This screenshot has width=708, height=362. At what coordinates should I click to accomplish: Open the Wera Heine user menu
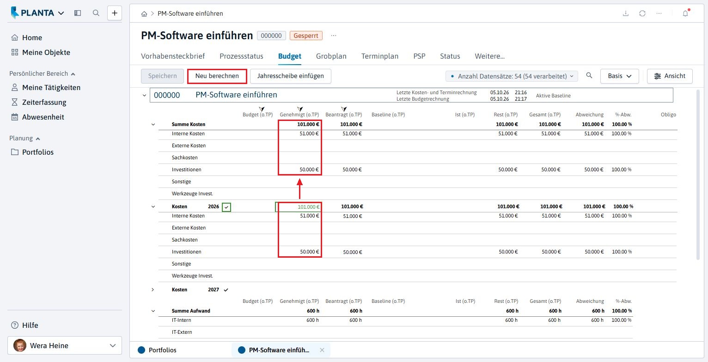(x=65, y=345)
